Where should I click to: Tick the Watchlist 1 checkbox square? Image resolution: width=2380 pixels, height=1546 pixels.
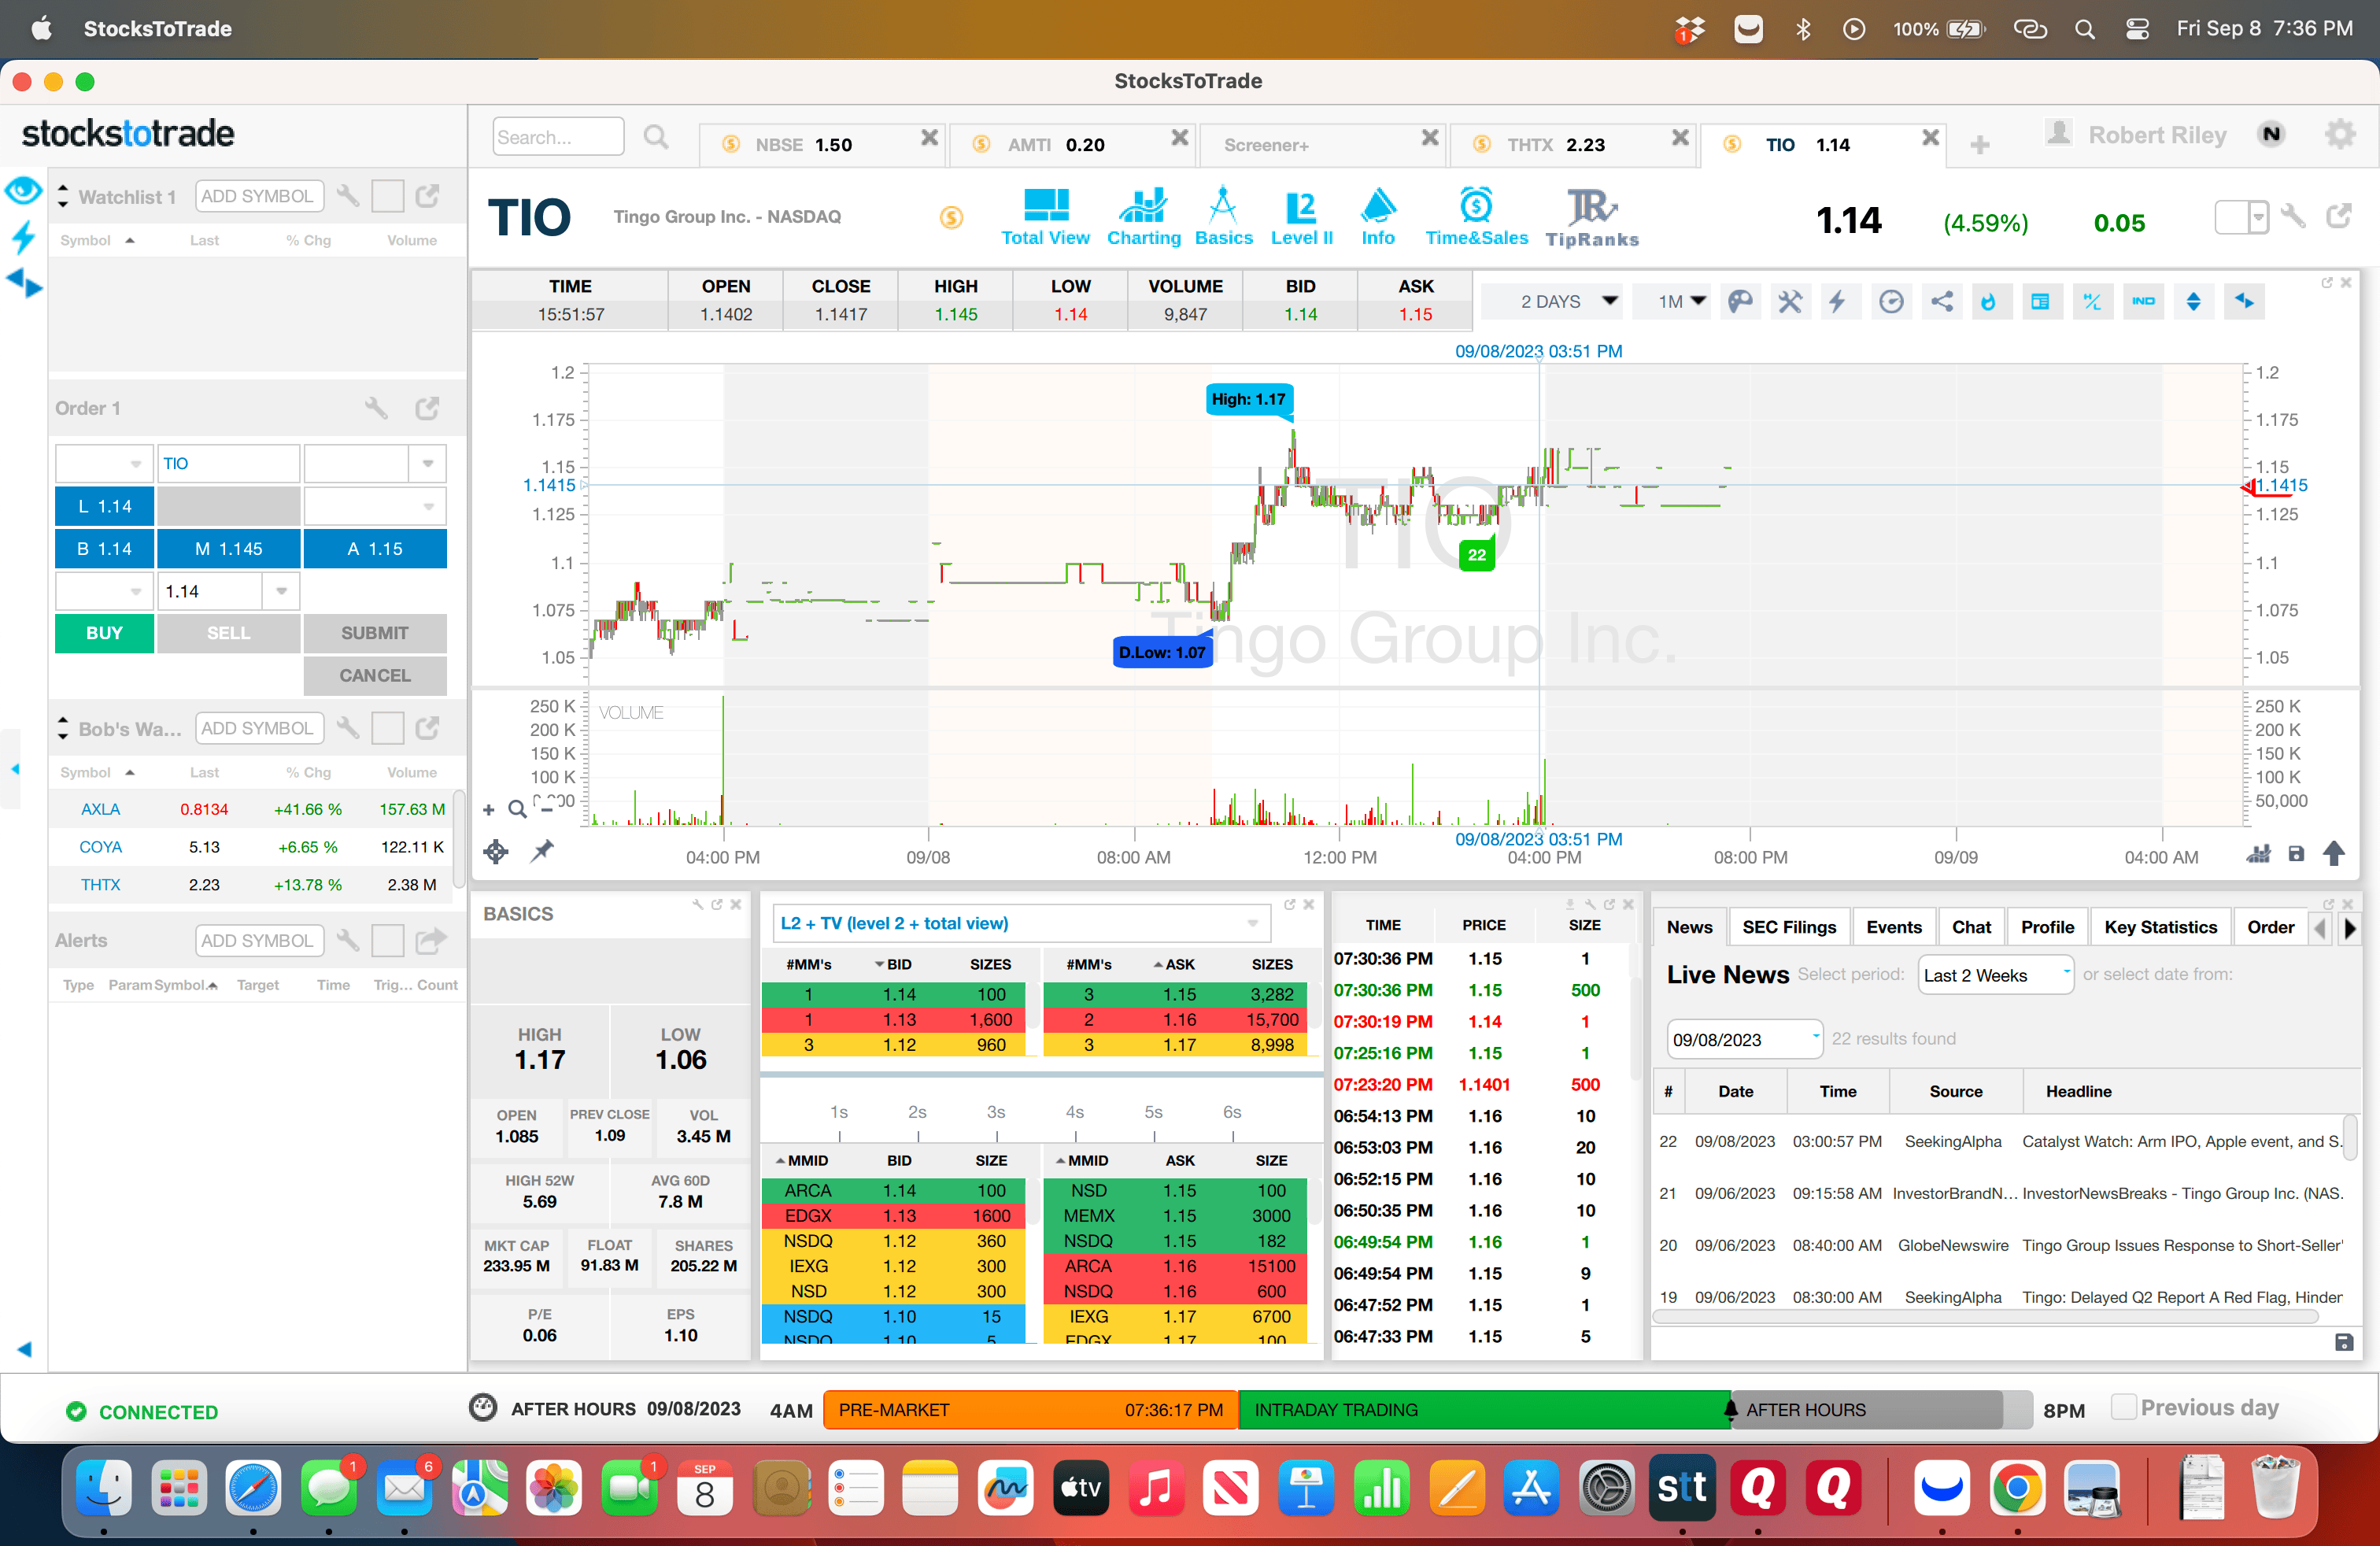pyautogui.click(x=387, y=196)
